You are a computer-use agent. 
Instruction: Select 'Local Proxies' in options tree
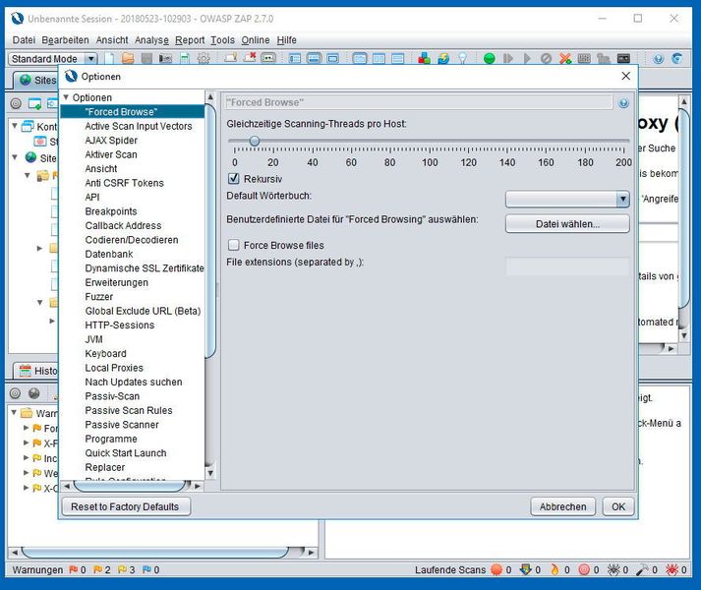click(x=114, y=368)
